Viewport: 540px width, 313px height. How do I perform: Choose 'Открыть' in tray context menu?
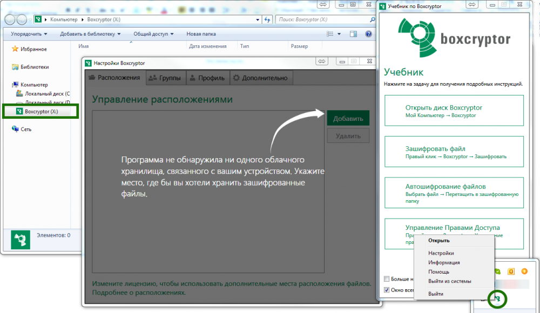point(454,240)
